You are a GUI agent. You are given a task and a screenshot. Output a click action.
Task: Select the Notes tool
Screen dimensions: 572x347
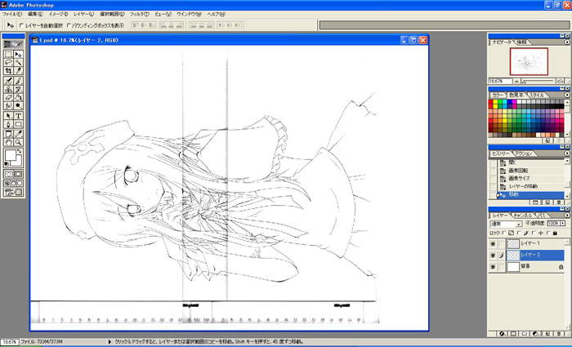[8, 134]
